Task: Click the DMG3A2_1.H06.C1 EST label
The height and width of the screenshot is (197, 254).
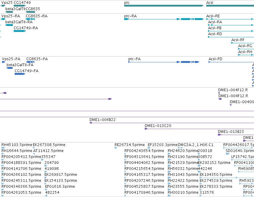Action: [x=195, y=145]
